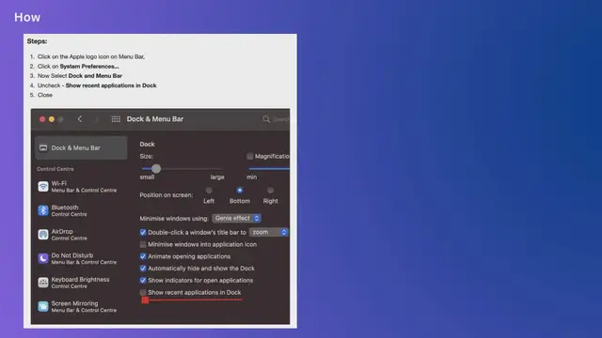The image size is (602, 338).
Task: Click step 4 'Uncheck - Show recent applications'
Action: 97,85
